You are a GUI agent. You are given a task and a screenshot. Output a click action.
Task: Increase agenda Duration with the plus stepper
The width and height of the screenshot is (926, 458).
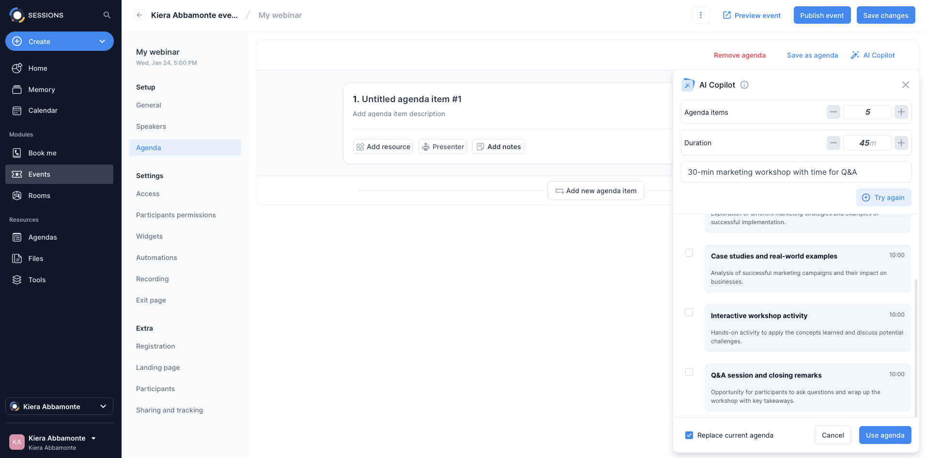click(901, 143)
